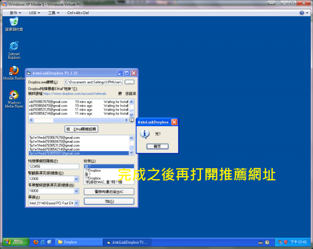Click Ctrl+Alt+Del menu item
This screenshot has width=313, height=249.
[x=78, y=13]
